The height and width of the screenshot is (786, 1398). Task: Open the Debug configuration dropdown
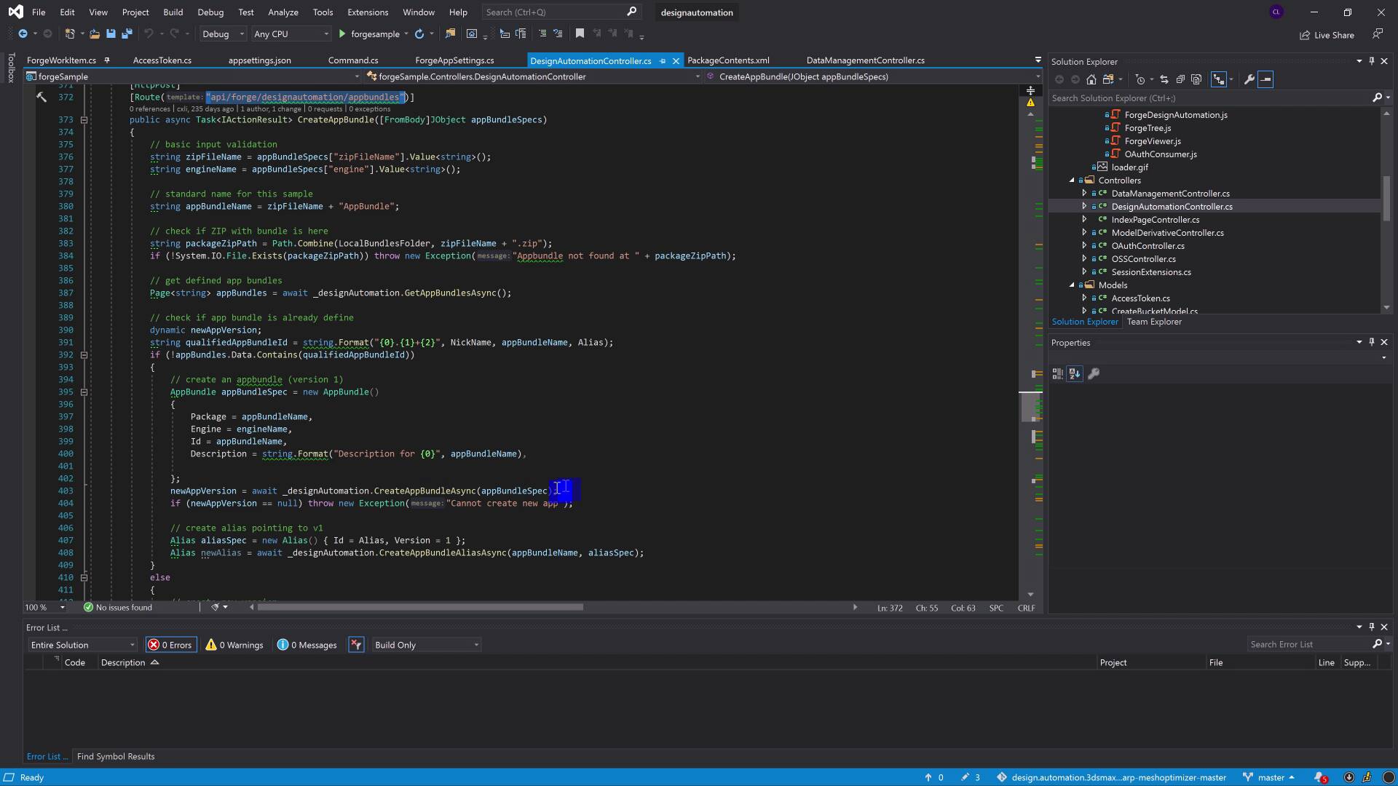[x=222, y=33]
